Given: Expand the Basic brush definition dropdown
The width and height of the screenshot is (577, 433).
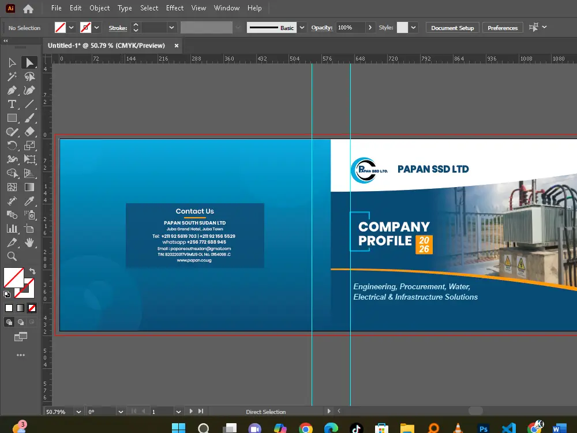Looking at the screenshot, I should [x=302, y=27].
